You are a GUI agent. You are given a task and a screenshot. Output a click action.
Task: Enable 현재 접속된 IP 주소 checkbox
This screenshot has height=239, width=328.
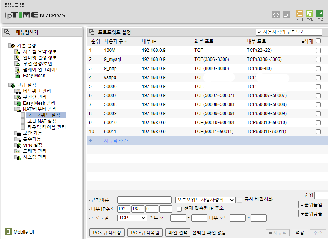[x=179, y=209]
